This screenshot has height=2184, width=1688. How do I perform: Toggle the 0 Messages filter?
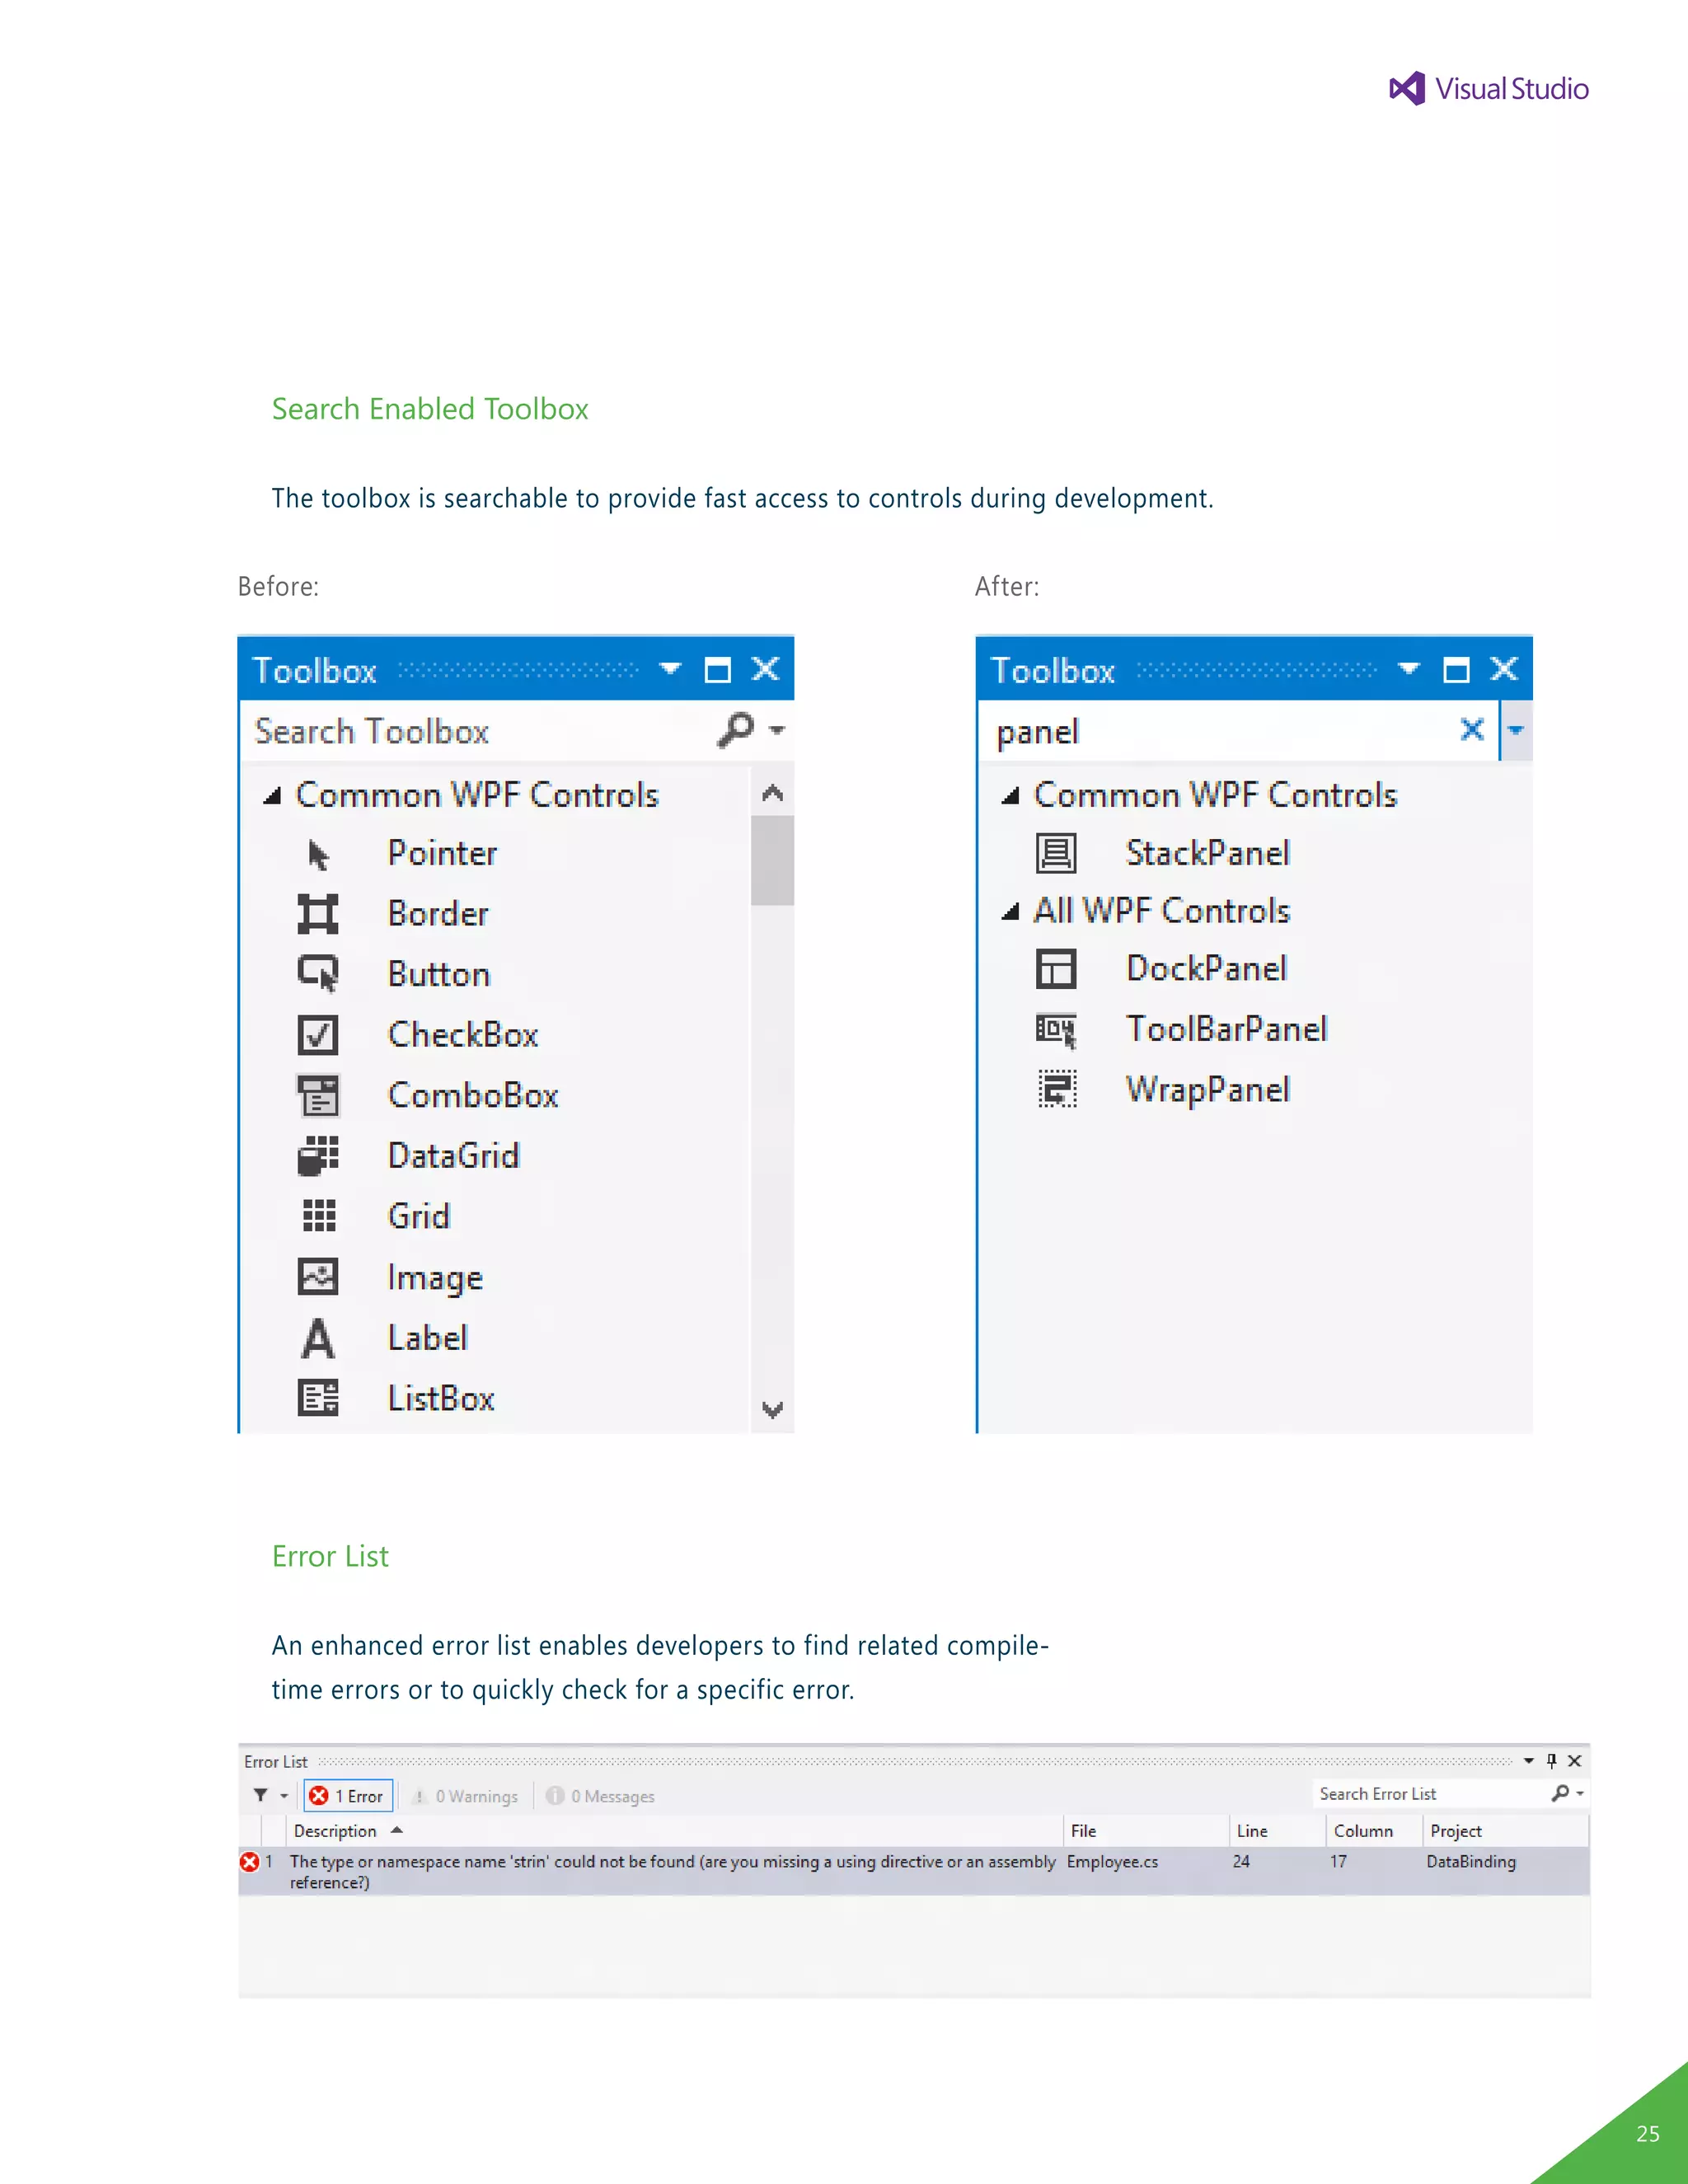tap(600, 1796)
